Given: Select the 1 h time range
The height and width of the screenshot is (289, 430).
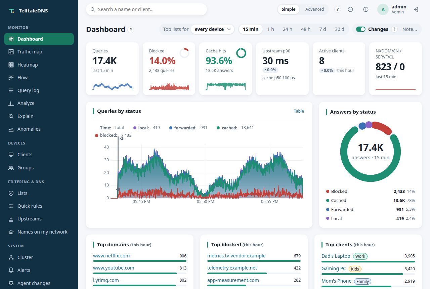Looking at the screenshot, I should point(271,29).
